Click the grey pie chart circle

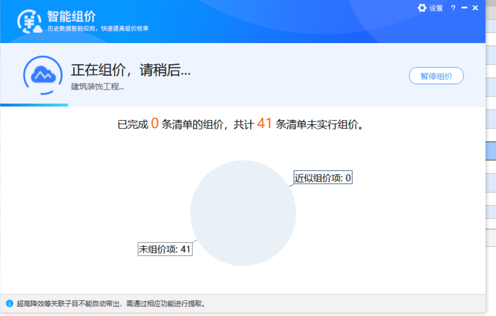pyautogui.click(x=243, y=213)
